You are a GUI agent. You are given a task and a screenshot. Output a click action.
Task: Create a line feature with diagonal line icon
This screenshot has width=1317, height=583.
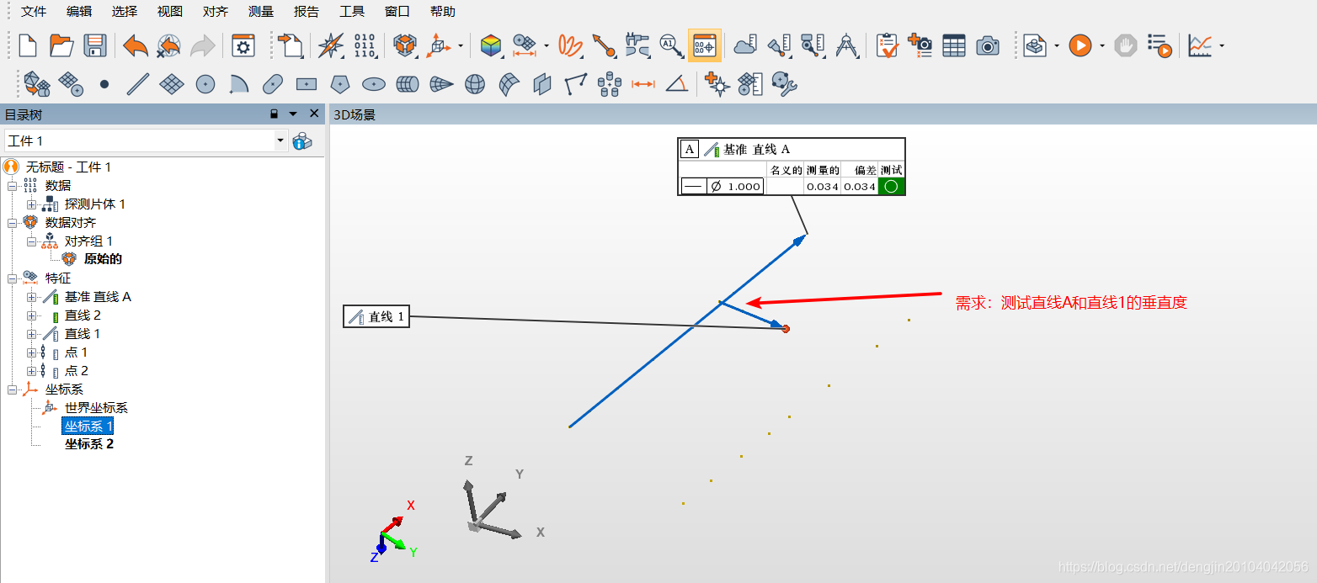138,84
